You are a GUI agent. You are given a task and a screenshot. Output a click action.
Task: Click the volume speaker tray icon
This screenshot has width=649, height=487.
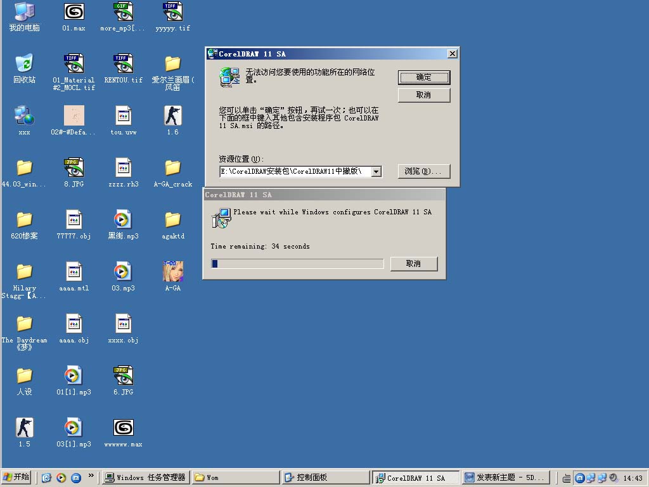click(x=614, y=478)
